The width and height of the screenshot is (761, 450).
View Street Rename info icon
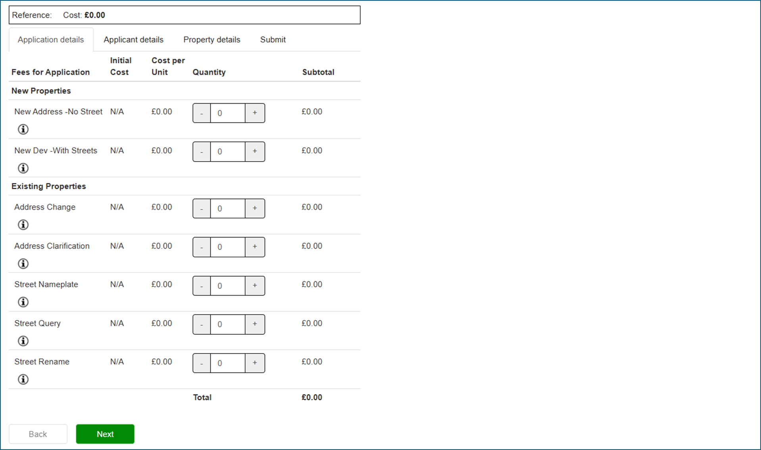point(23,379)
